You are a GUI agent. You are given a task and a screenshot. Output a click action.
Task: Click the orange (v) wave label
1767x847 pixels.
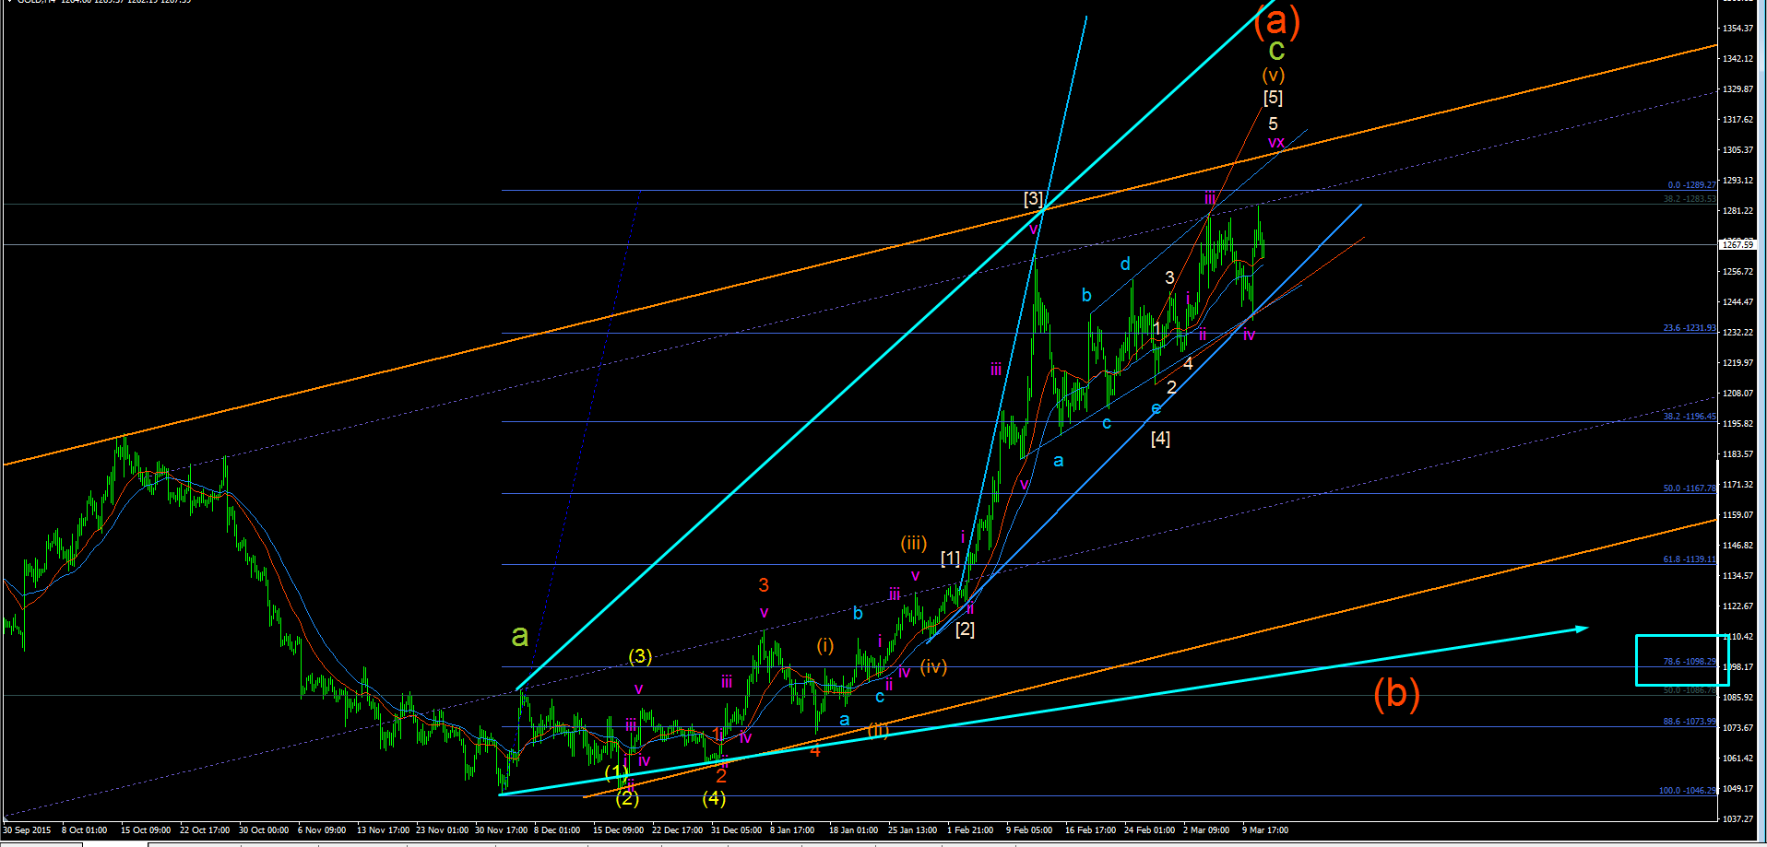click(1274, 75)
